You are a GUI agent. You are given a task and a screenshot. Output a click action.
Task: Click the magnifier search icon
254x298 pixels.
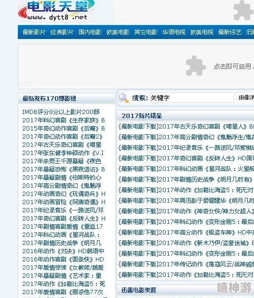tap(123, 98)
